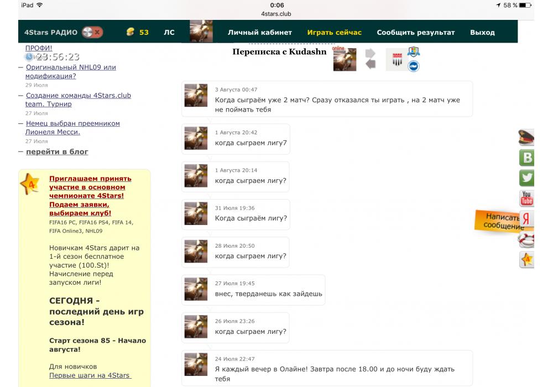
Task: Click the clock icon beside the 23:56:23 timer
Action: [29, 56]
